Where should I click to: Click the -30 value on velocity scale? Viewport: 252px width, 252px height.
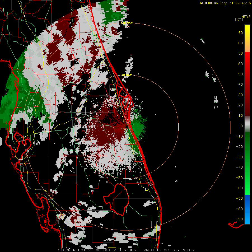tap(239, 157)
